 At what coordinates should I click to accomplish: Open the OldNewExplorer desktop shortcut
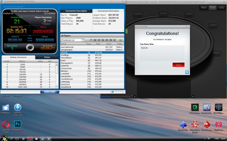click(x=6, y=109)
